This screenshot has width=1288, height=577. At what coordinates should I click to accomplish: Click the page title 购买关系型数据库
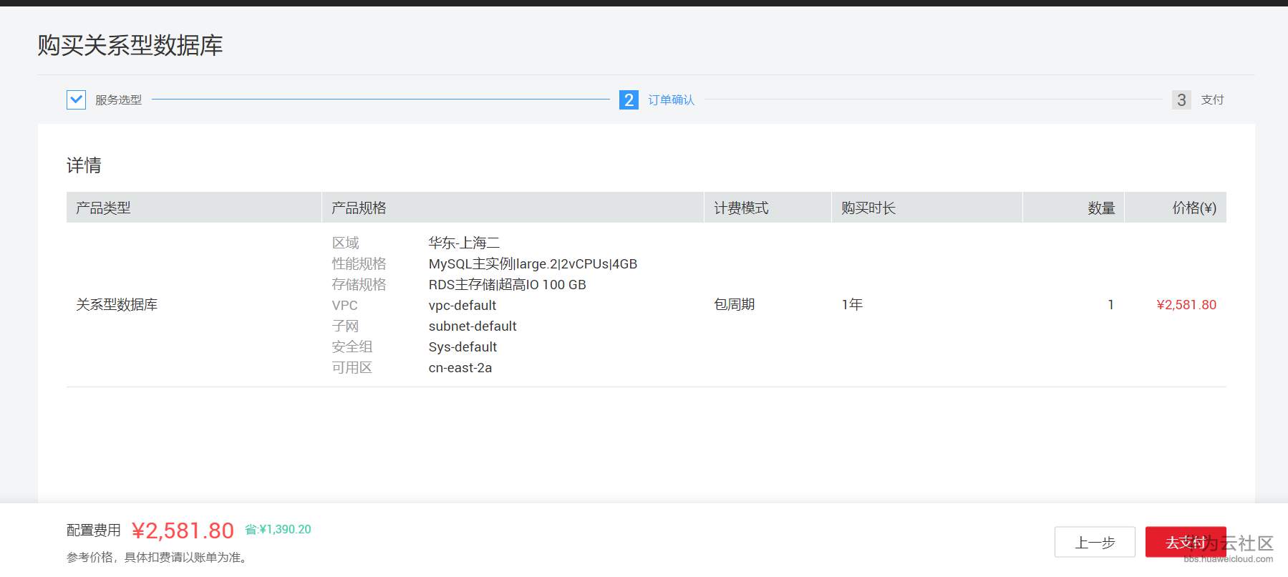coord(130,45)
